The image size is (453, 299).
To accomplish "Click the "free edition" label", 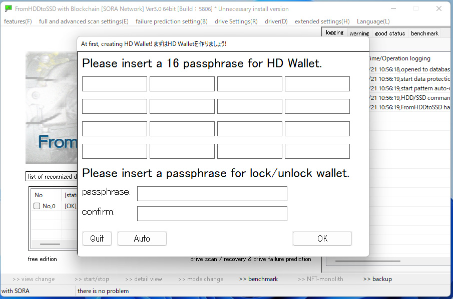I will tap(42, 259).
